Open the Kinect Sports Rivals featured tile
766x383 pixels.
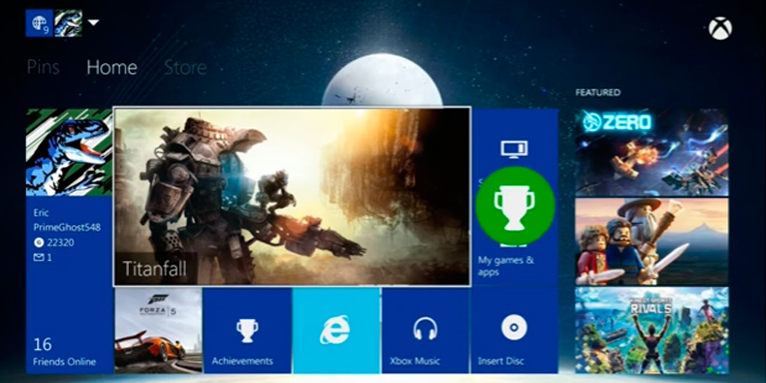(652, 331)
